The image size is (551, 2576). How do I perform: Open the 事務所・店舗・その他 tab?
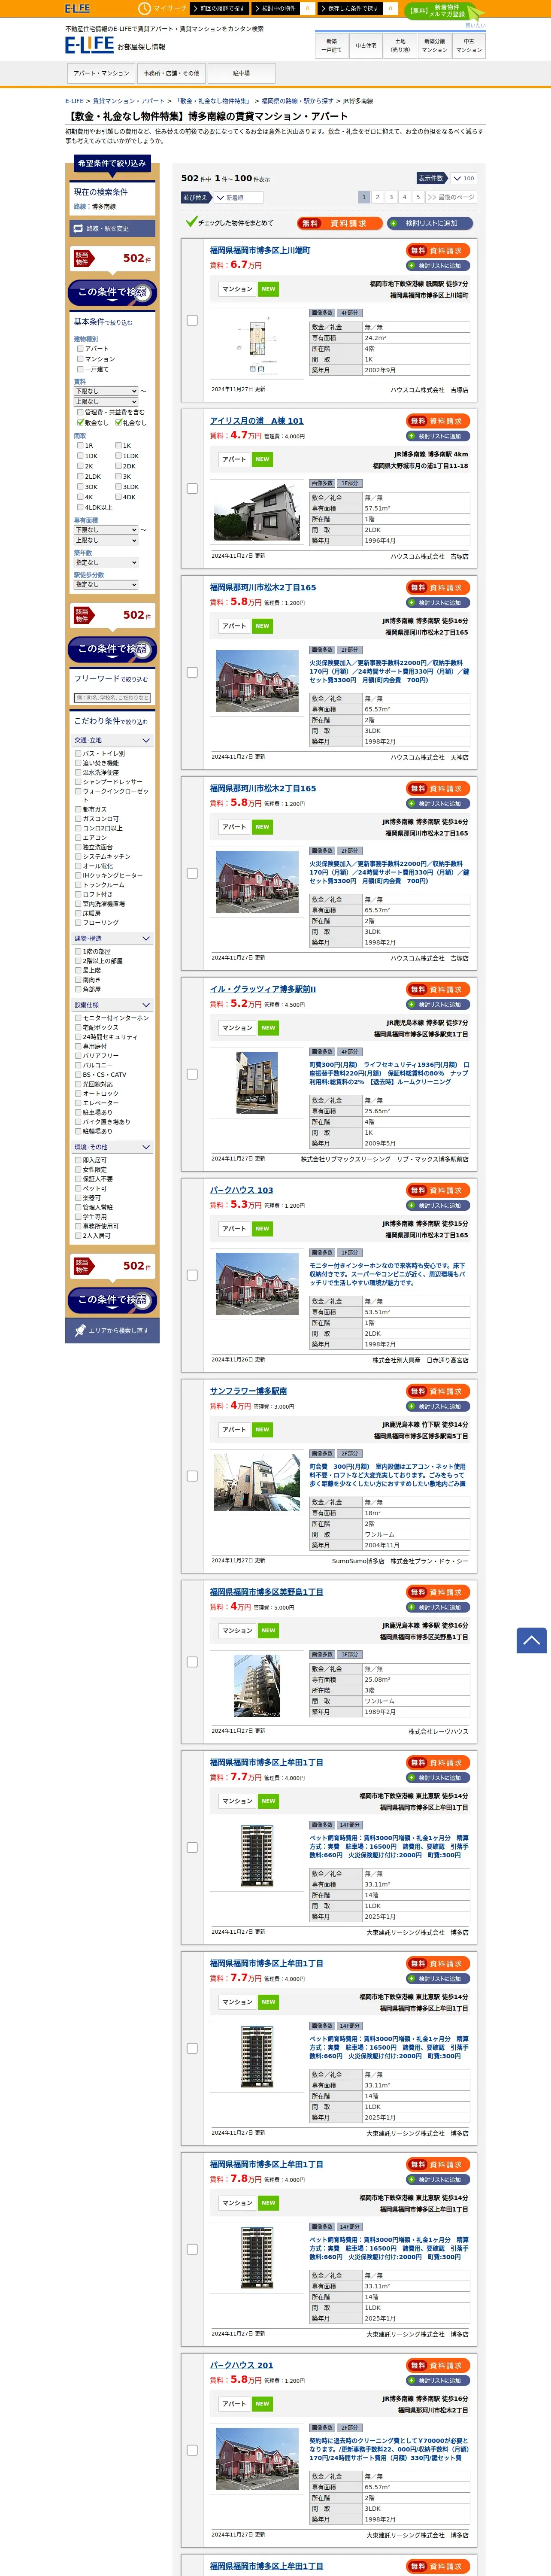point(171,73)
